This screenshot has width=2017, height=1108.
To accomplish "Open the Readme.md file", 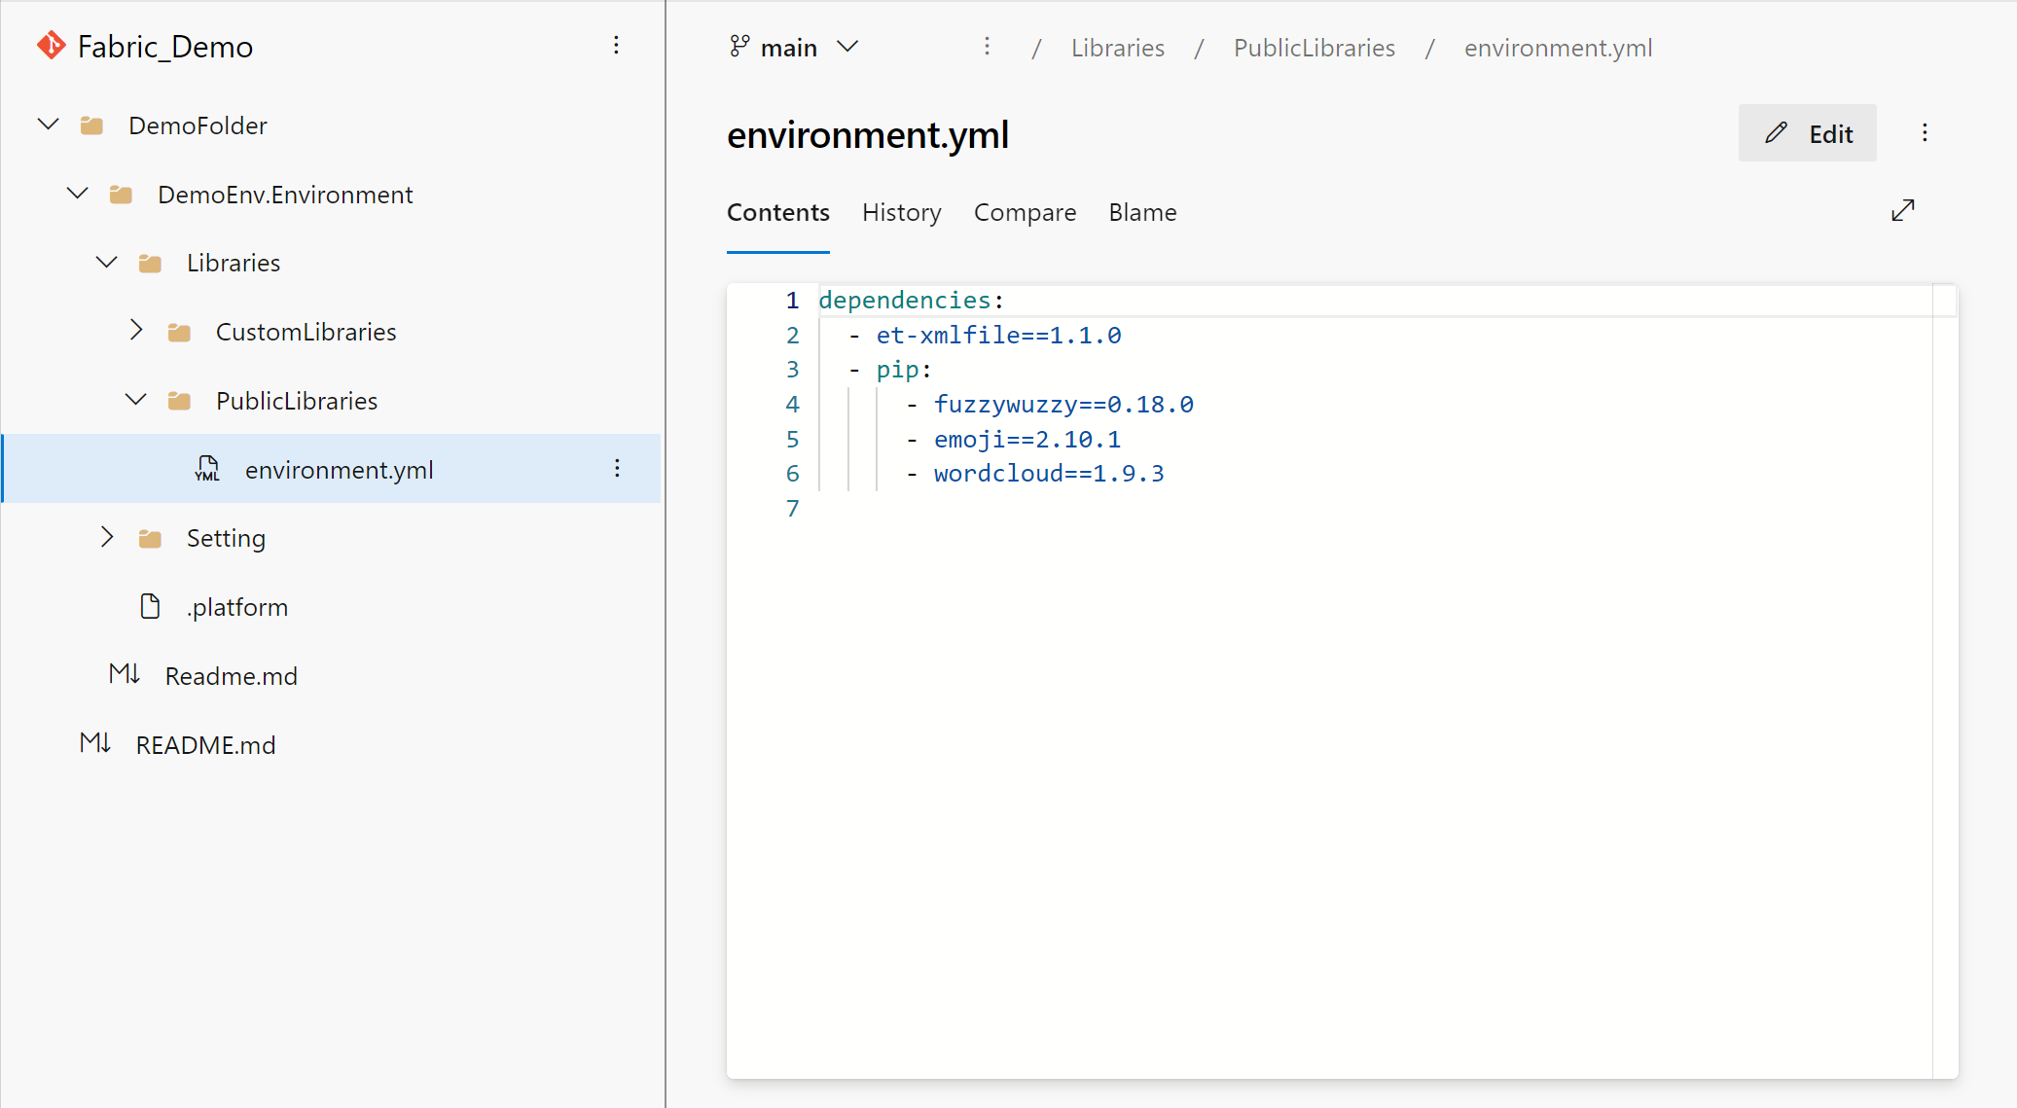I will [x=232, y=675].
